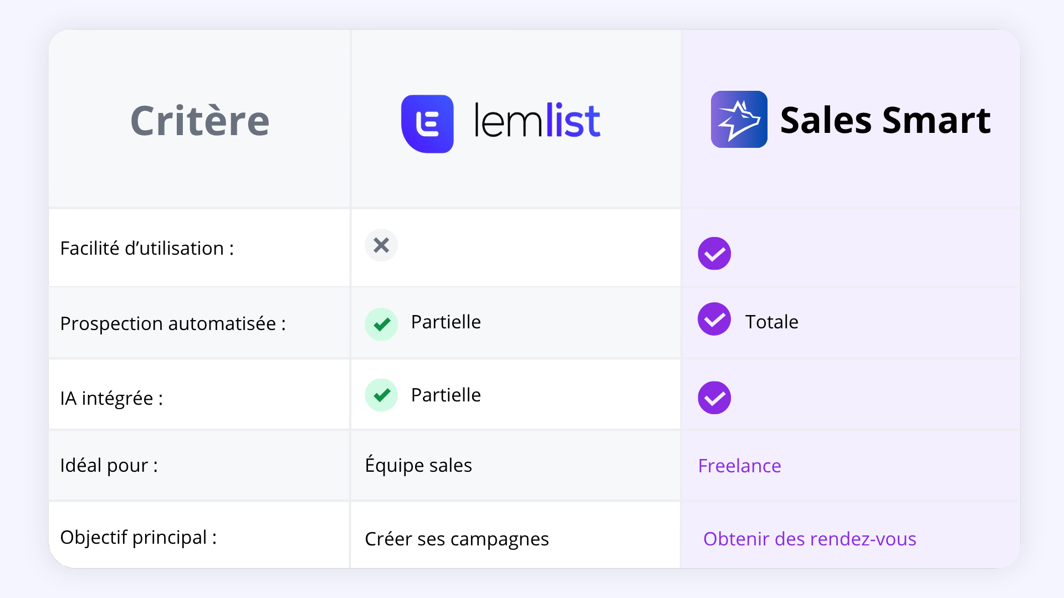Click Partielle in Prospection automatisée row
Image resolution: width=1064 pixels, height=598 pixels.
click(x=446, y=322)
